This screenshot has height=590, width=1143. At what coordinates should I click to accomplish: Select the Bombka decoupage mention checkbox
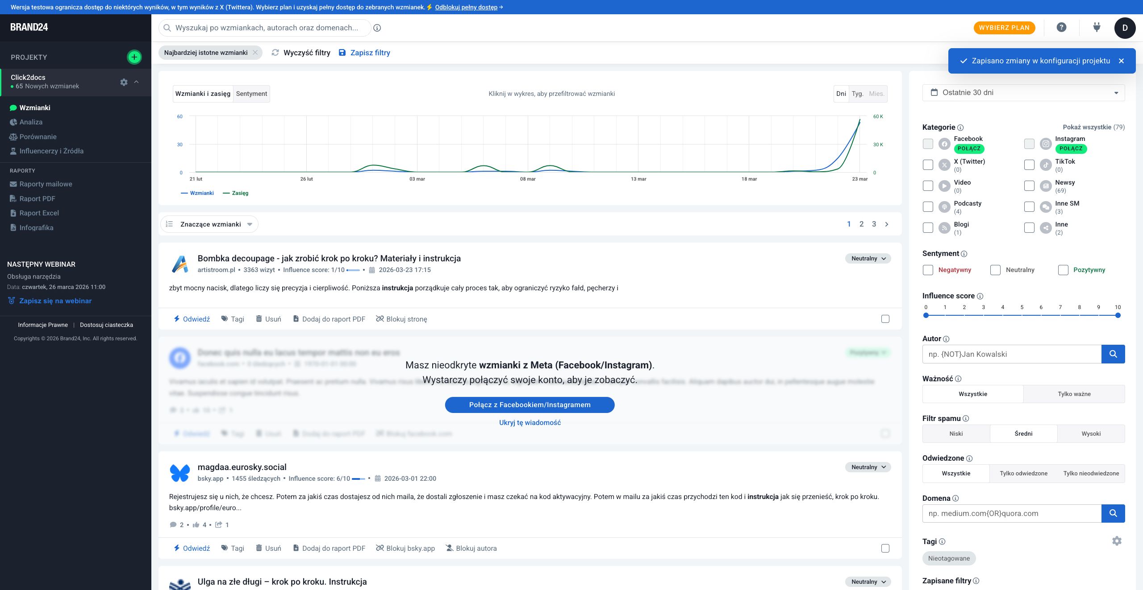[885, 319]
